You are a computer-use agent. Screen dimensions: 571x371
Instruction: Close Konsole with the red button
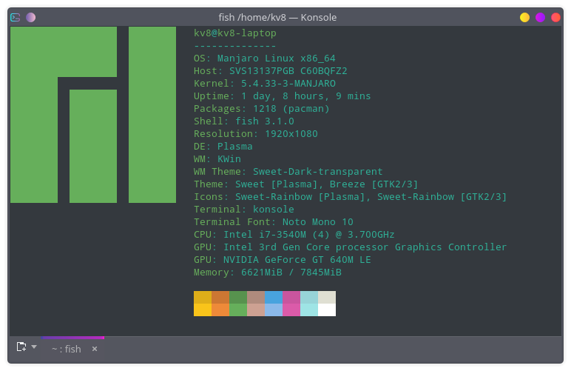click(555, 17)
